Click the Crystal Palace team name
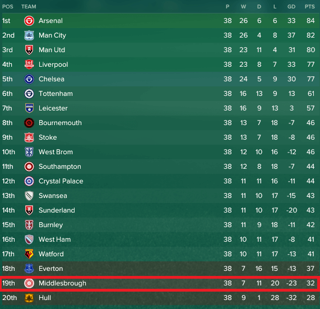The image size is (320, 309). point(61,181)
